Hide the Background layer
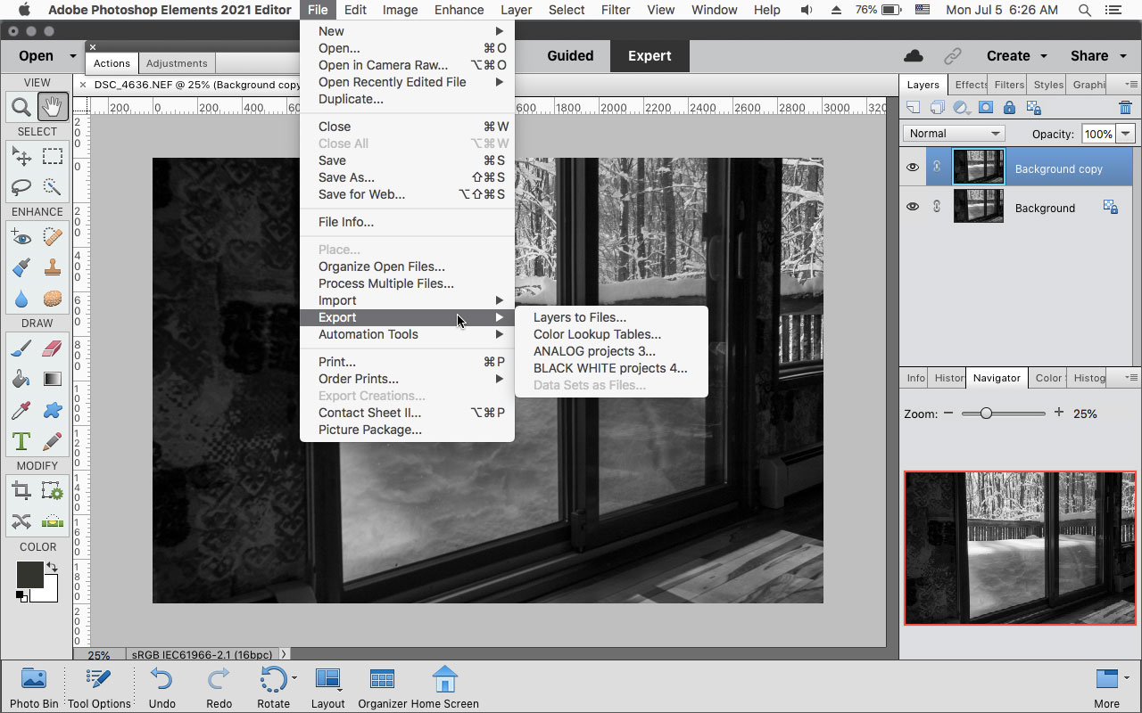 [x=913, y=206]
